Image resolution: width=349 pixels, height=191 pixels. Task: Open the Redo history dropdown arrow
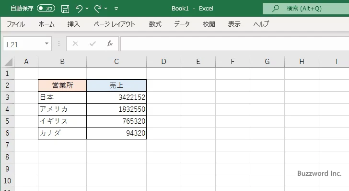tap(106, 9)
